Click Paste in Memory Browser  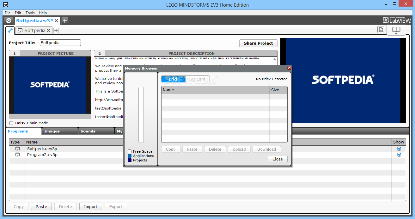(192, 149)
